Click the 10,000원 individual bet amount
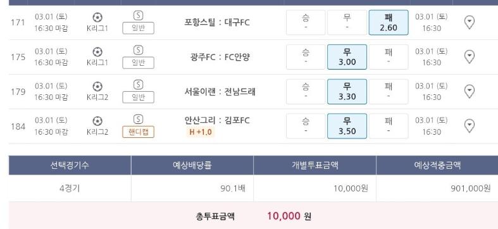Viewport: 498px width, 229px height. [x=351, y=189]
